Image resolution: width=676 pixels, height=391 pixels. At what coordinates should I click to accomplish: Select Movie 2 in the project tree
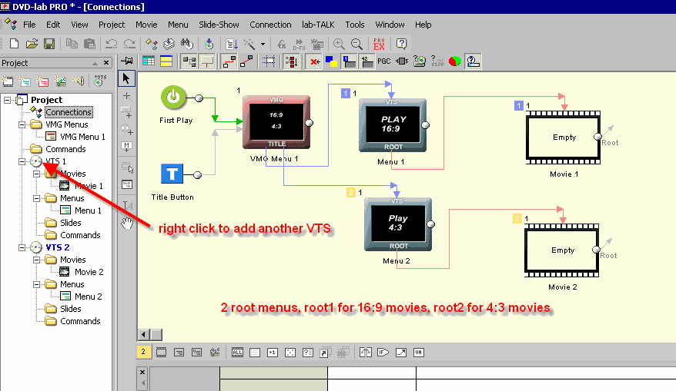tap(89, 272)
